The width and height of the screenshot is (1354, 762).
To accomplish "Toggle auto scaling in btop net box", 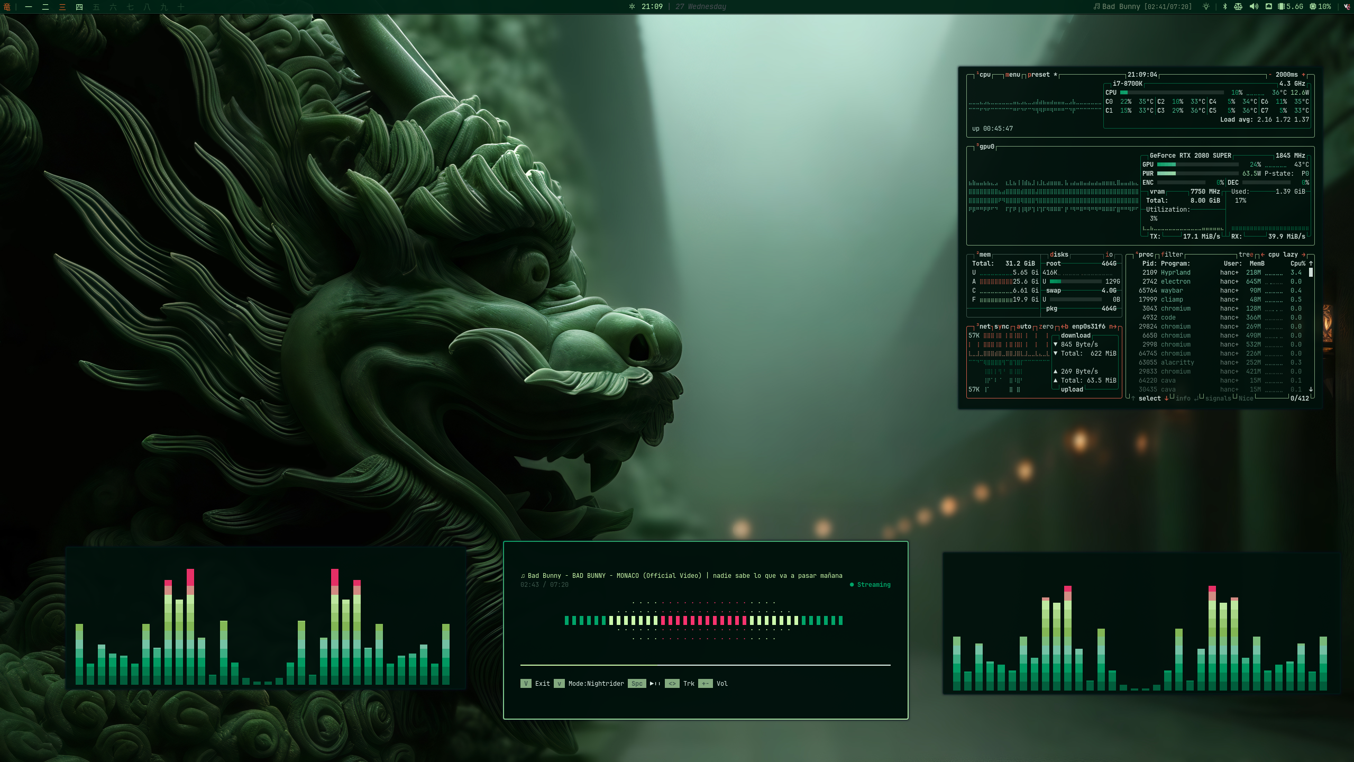I will [x=1024, y=326].
